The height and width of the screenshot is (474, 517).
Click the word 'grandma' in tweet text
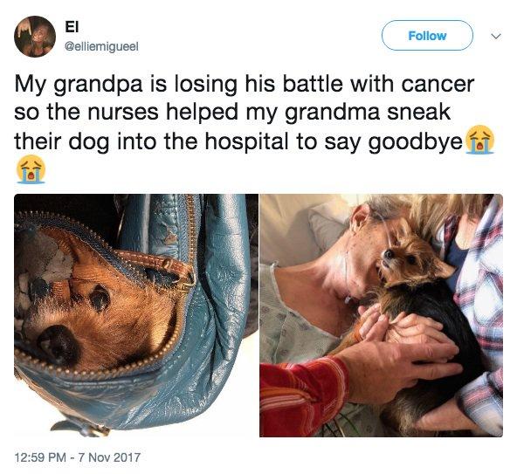pos(333,113)
